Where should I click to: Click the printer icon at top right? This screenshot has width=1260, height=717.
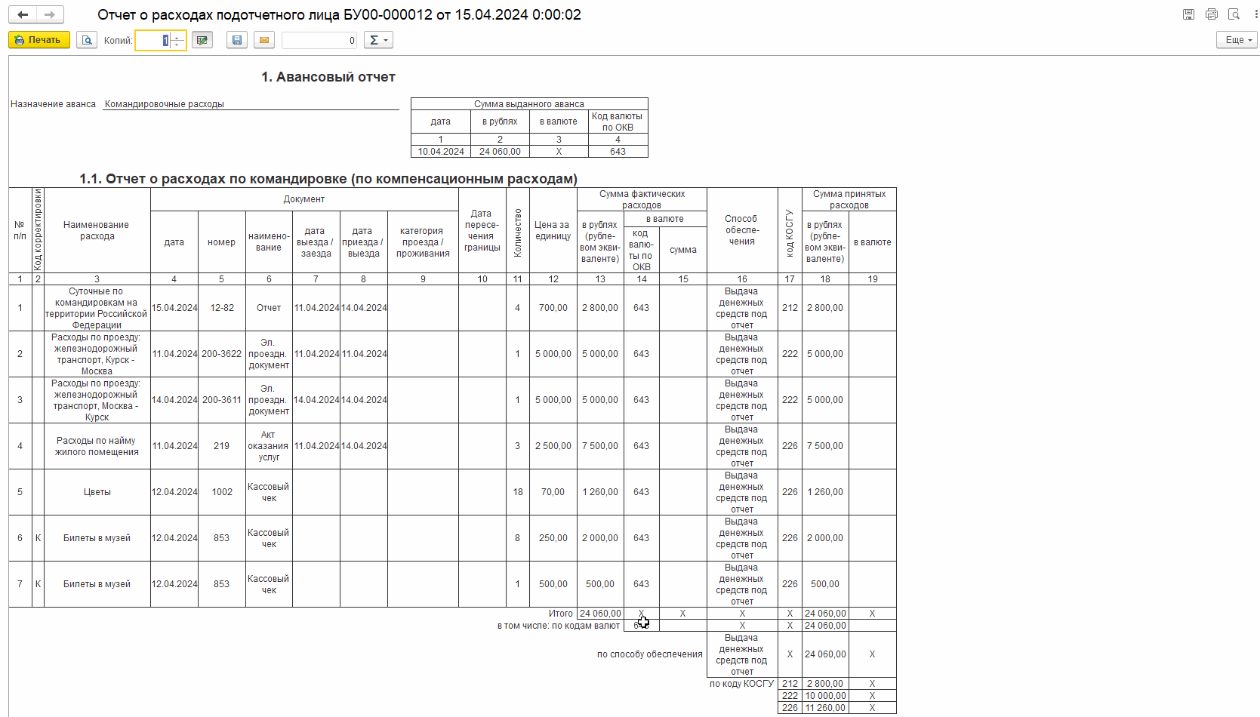[x=1212, y=14]
